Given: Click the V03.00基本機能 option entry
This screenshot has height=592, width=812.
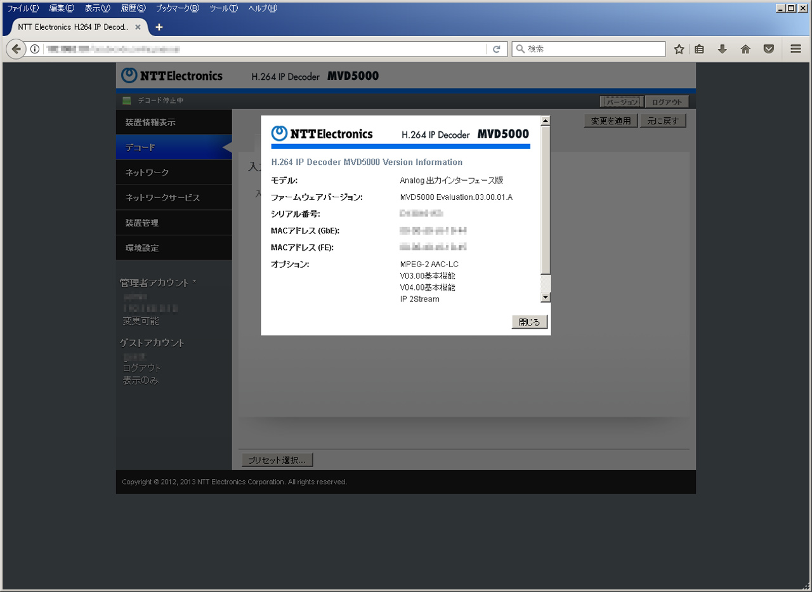Looking at the screenshot, I should [428, 276].
